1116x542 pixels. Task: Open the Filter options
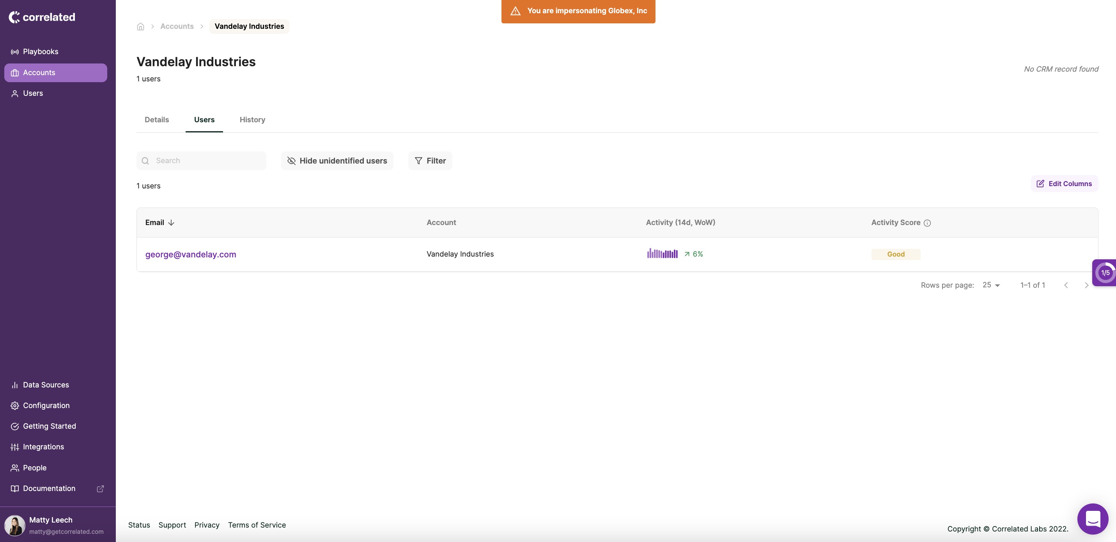tap(430, 160)
